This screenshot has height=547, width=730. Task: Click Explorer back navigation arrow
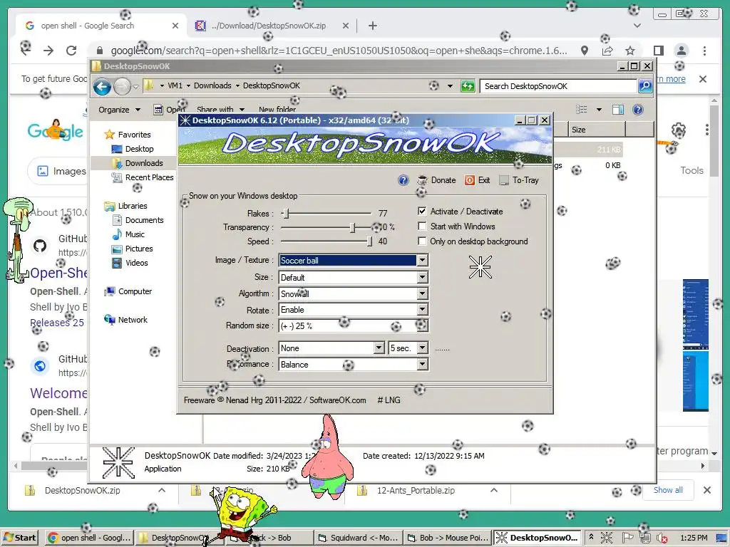102,86
